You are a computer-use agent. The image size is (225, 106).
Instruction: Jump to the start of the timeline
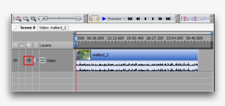click(x=130, y=19)
